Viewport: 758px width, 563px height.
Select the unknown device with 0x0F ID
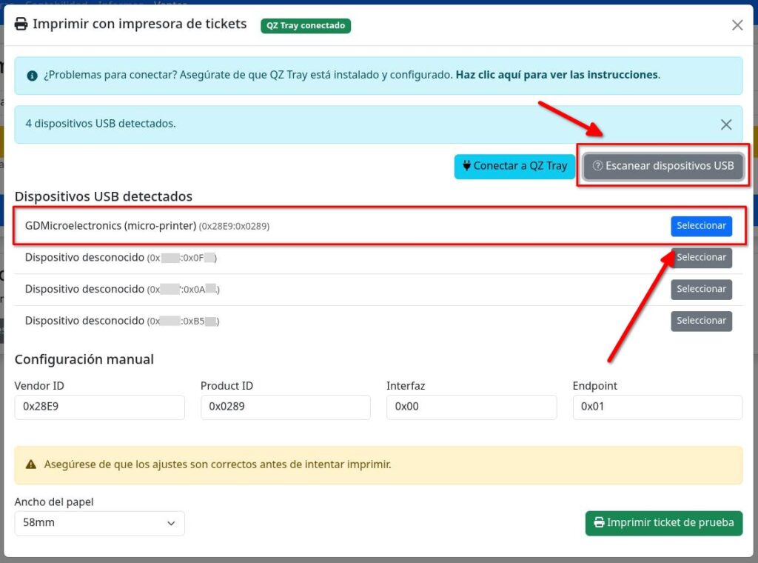(701, 258)
